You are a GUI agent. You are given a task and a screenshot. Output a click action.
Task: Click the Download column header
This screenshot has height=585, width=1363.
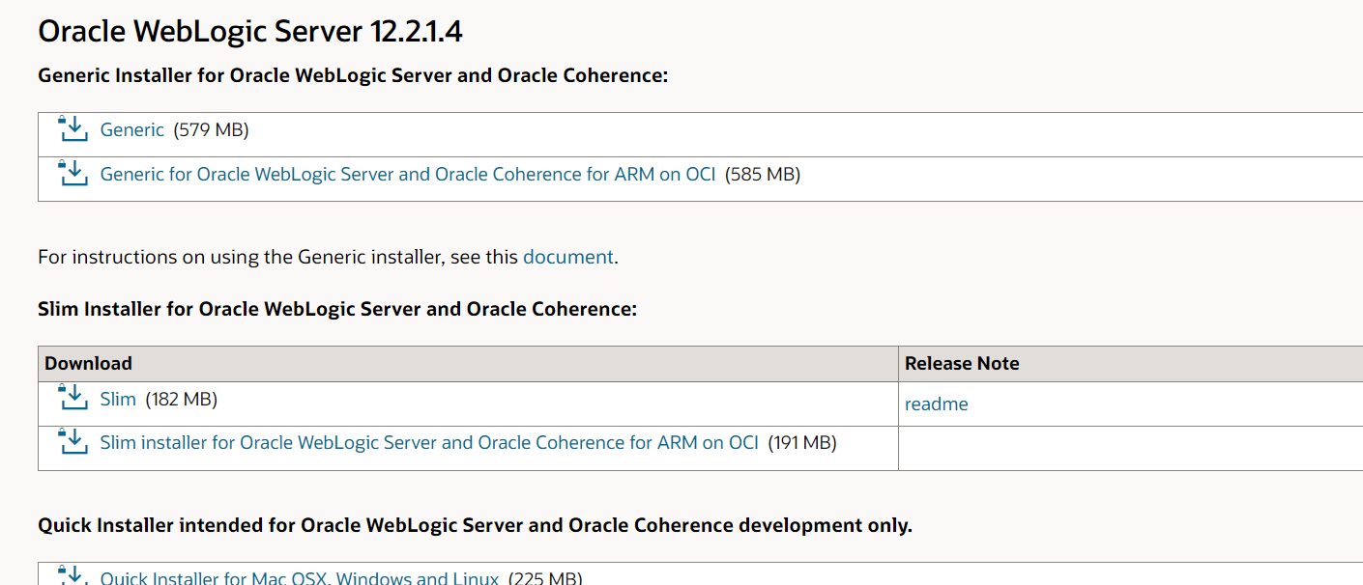[88, 364]
